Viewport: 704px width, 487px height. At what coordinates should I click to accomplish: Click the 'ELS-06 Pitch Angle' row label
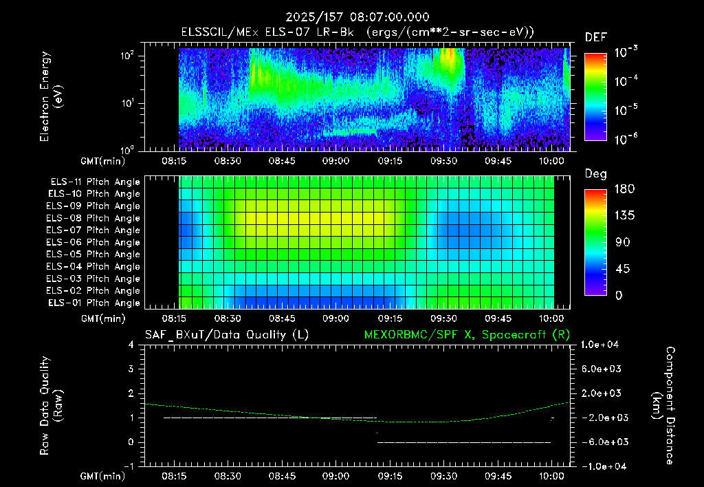[x=93, y=243]
